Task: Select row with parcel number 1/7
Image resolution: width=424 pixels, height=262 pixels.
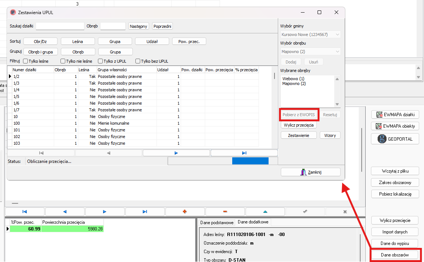Action: coord(133,110)
